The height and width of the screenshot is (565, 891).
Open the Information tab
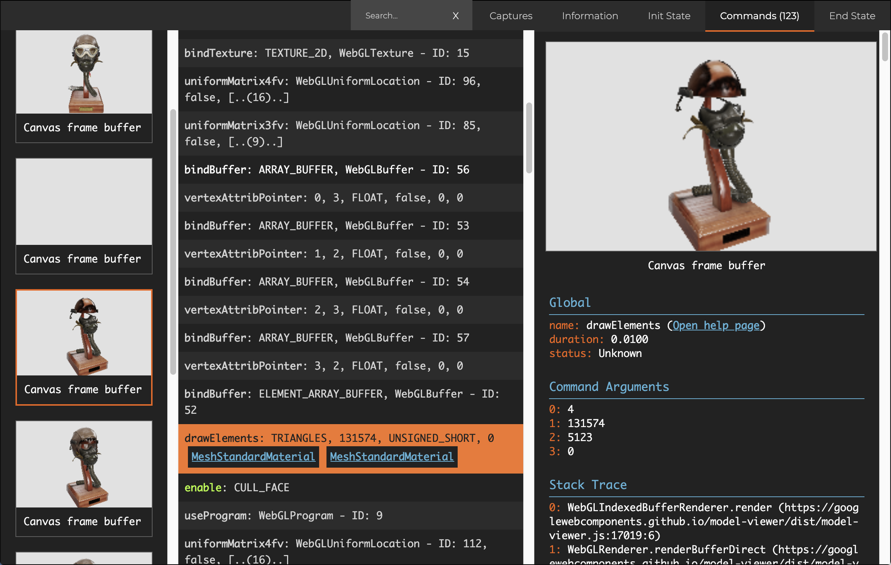pos(590,15)
